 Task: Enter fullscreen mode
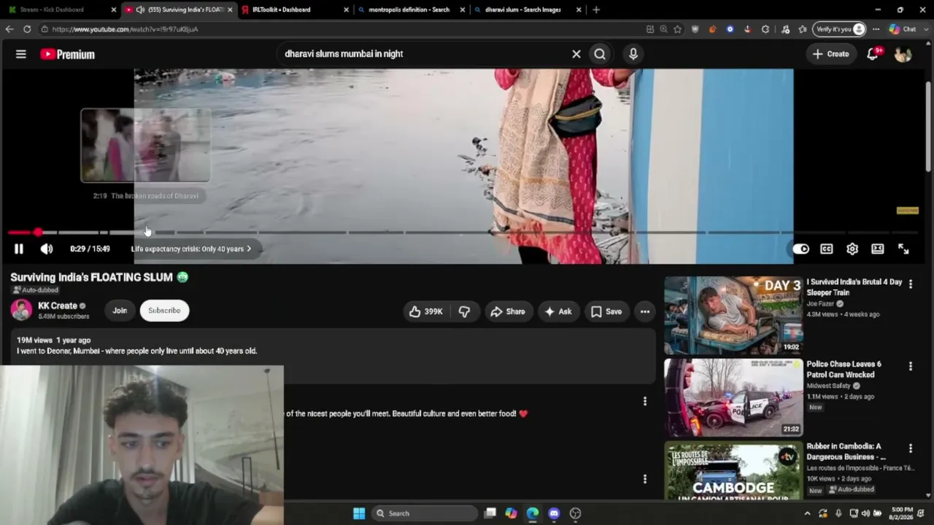(x=903, y=249)
